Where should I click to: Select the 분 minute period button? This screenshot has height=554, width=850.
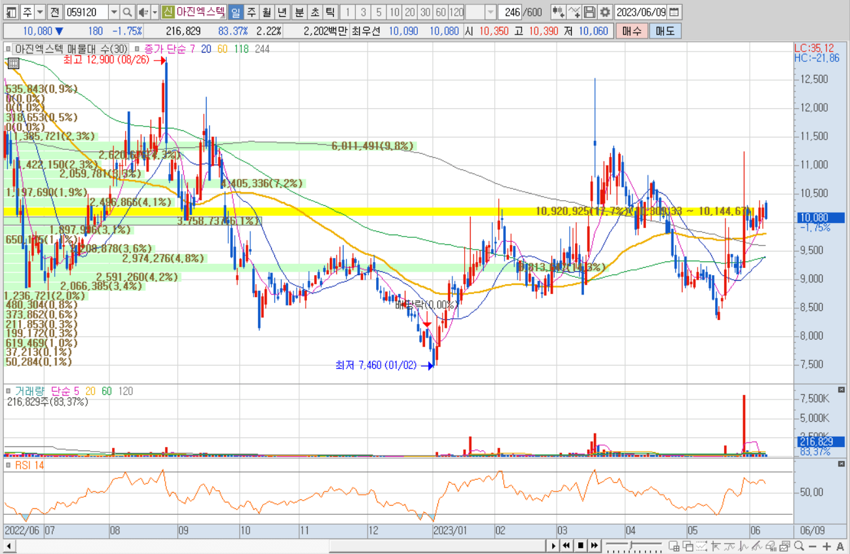[x=299, y=12]
